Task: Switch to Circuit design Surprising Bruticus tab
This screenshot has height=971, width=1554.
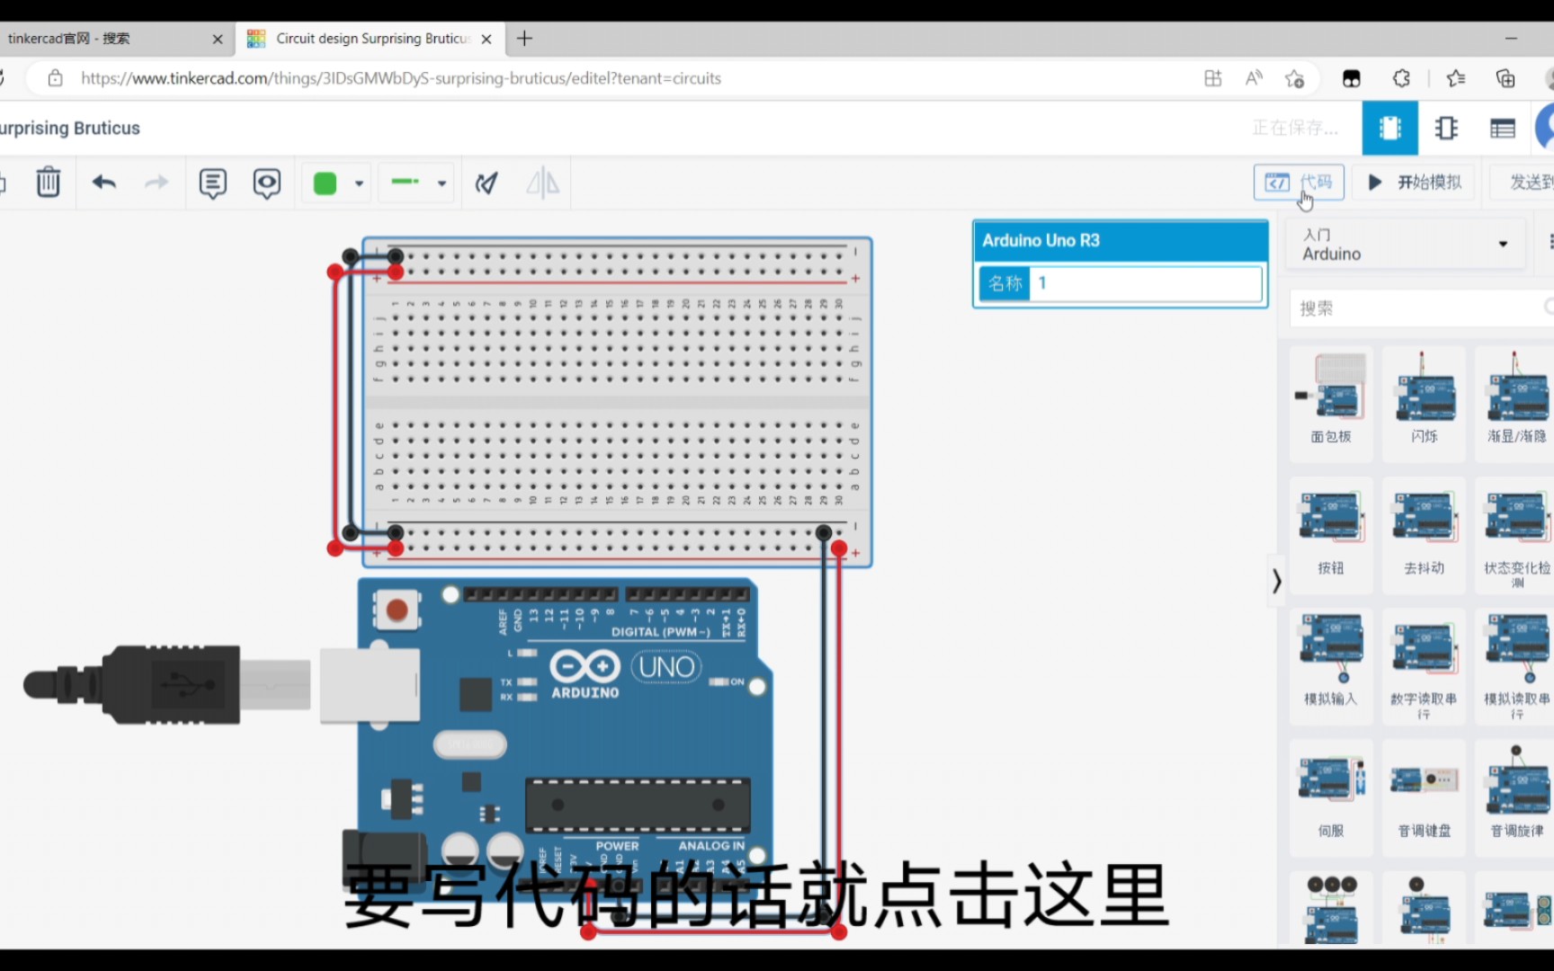Action: point(372,39)
